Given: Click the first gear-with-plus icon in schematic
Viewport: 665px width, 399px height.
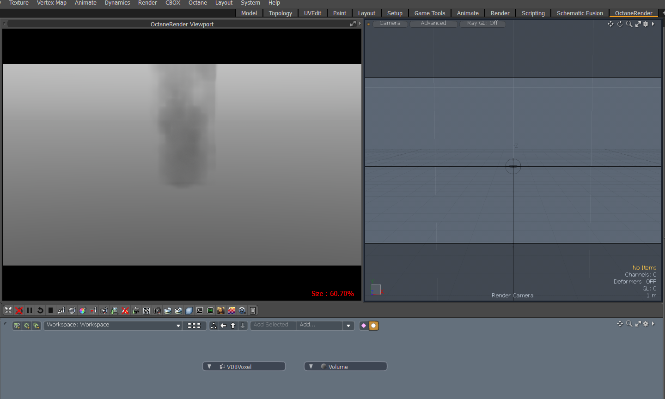Looking at the screenshot, I should click(x=27, y=326).
